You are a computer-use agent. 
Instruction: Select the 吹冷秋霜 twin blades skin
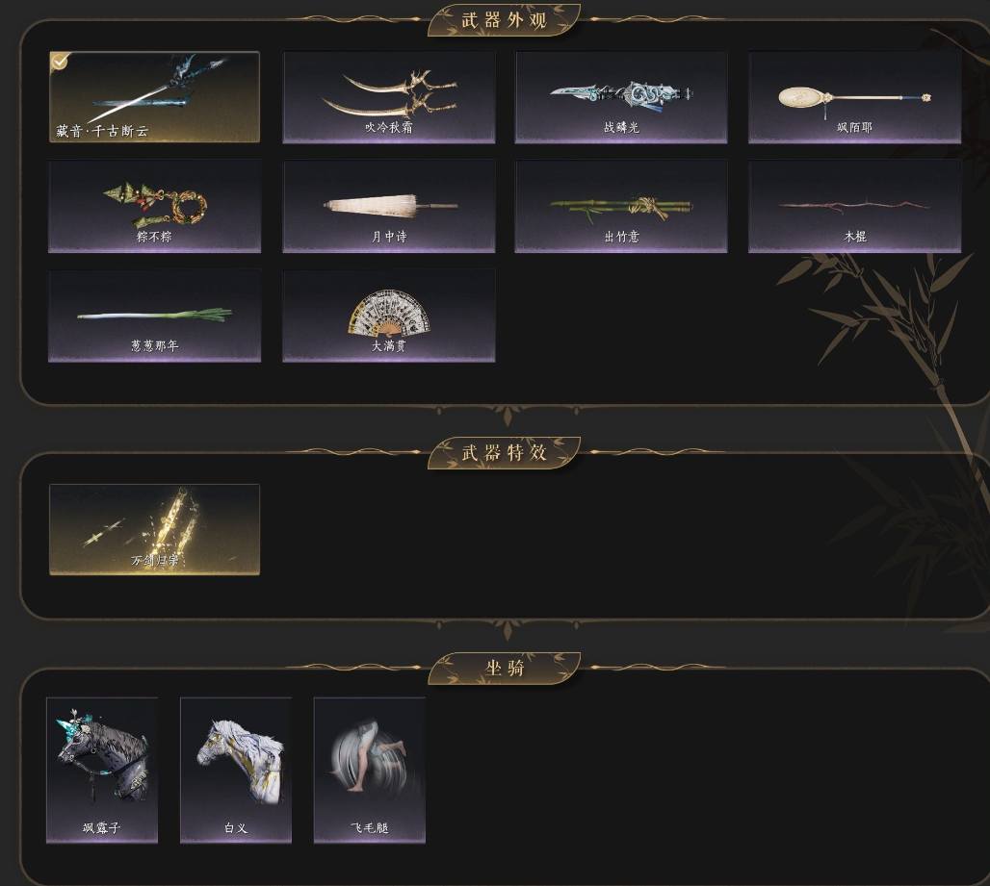389,97
